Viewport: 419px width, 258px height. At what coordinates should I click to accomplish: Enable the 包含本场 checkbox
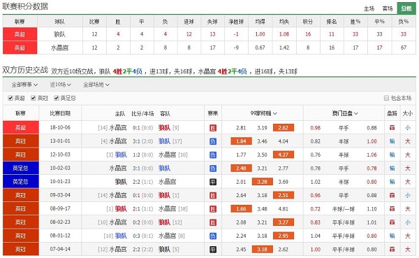[386, 98]
